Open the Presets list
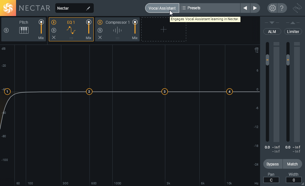 point(210,8)
